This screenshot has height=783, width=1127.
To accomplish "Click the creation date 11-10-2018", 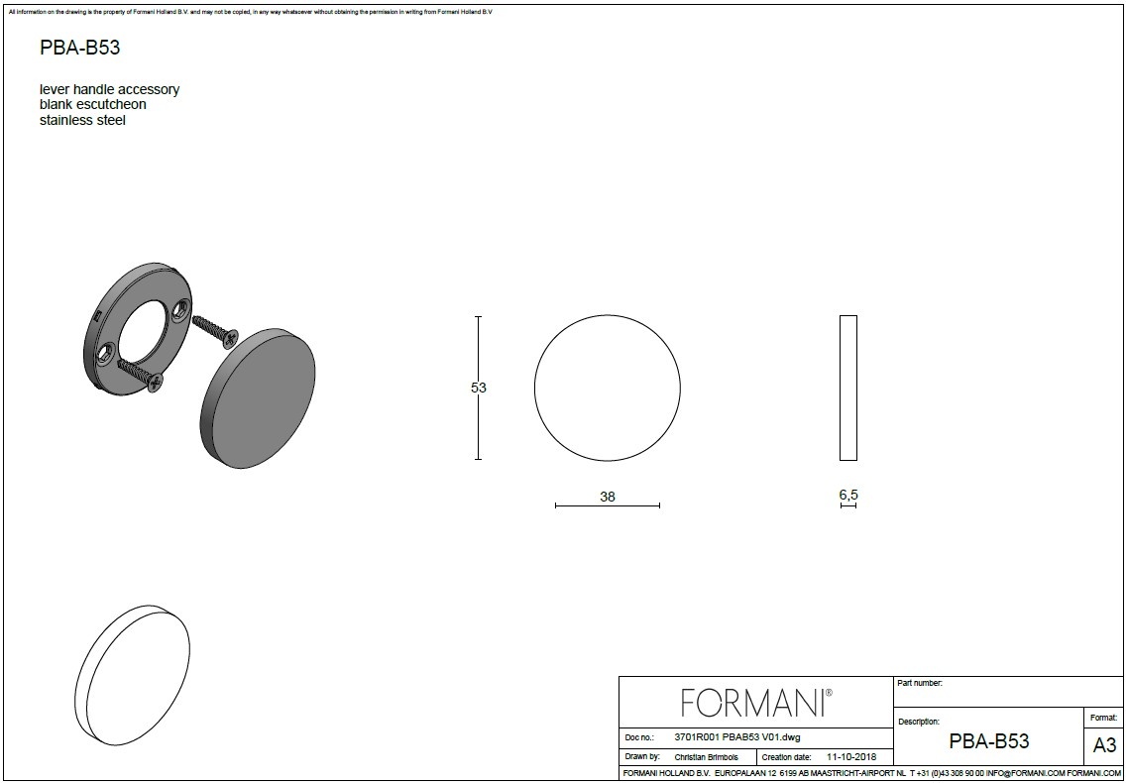I will point(845,756).
